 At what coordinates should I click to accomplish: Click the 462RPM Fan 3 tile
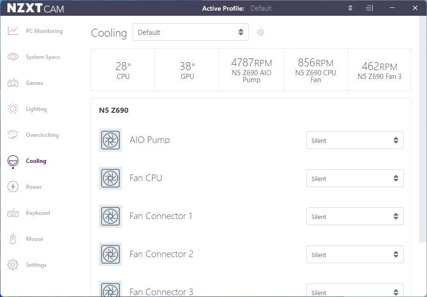(380, 70)
